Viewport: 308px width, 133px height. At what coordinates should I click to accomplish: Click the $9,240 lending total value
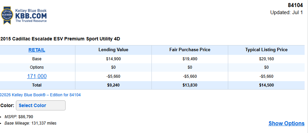tap(113, 85)
